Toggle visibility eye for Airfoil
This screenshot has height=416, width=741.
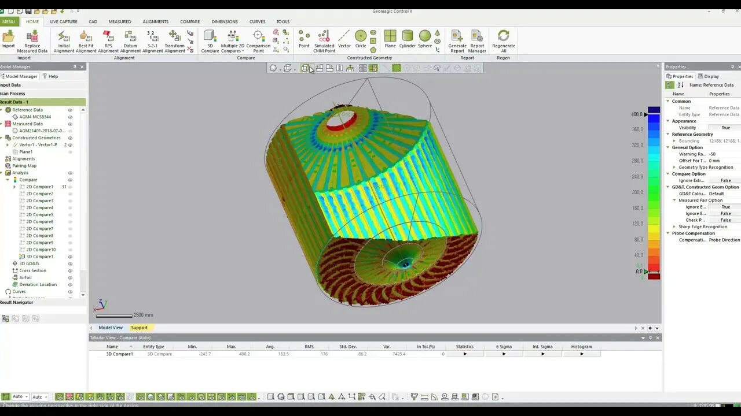pos(70,277)
